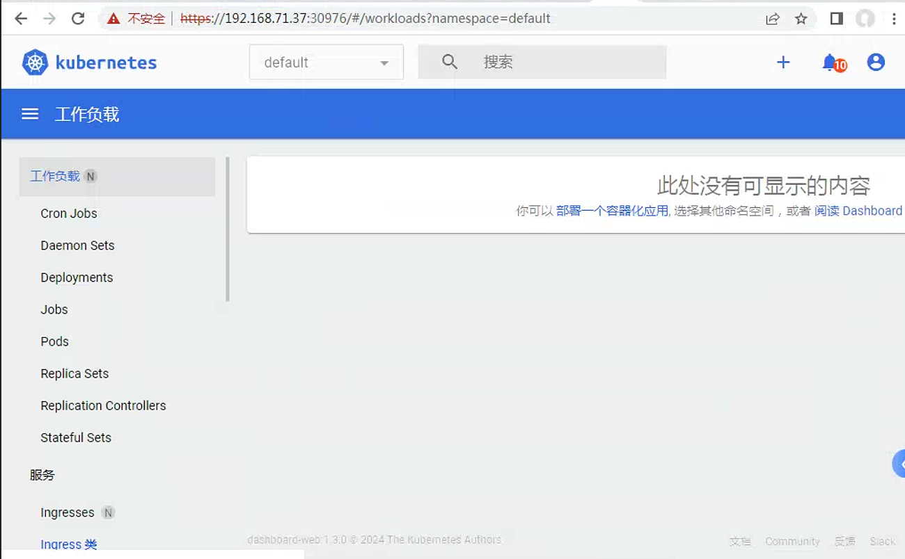Screen dimensions: 905x559
Task: Click the 服务 section heading
Action: coord(42,475)
